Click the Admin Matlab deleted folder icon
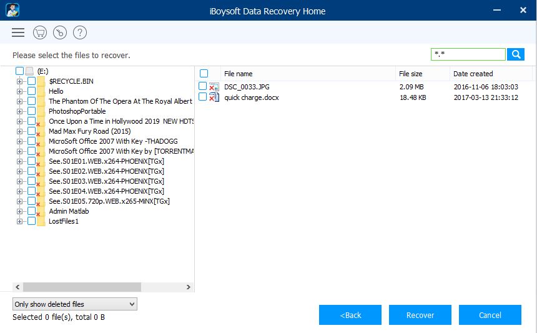537x333 pixels. pos(41,211)
